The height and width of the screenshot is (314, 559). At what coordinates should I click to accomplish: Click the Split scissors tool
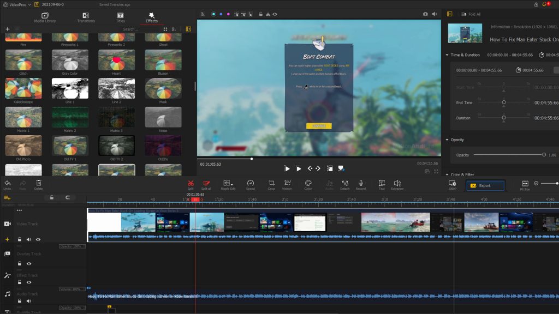[191, 185]
